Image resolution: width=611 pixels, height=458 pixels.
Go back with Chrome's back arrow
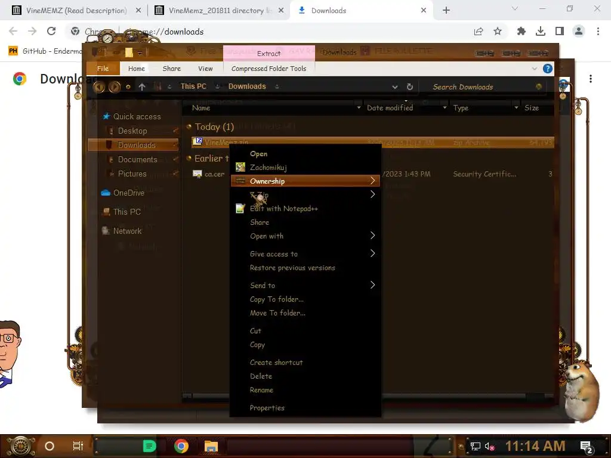tap(13, 31)
